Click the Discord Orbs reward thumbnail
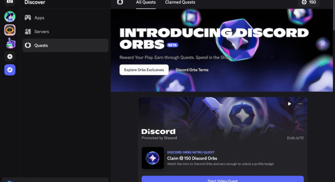 (x=153, y=158)
